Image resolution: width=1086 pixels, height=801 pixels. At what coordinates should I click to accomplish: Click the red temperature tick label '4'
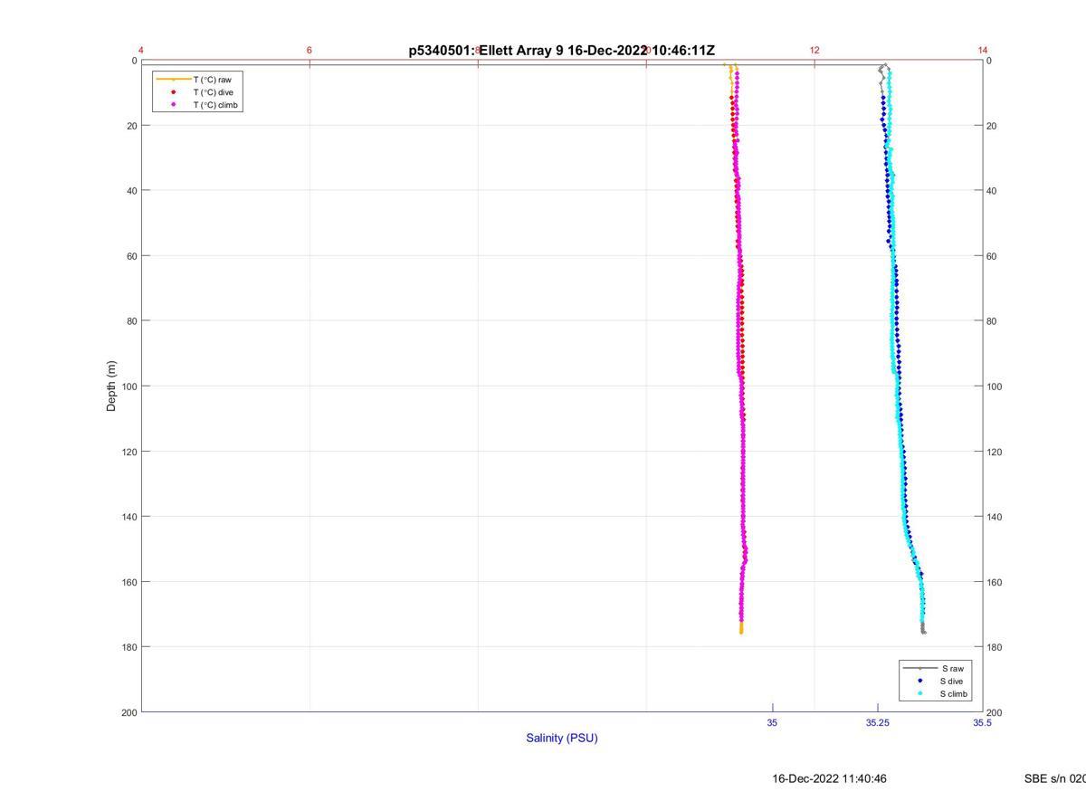141,50
